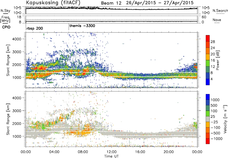Click the 'Beam 12' label

pyautogui.click(x=111, y=3)
